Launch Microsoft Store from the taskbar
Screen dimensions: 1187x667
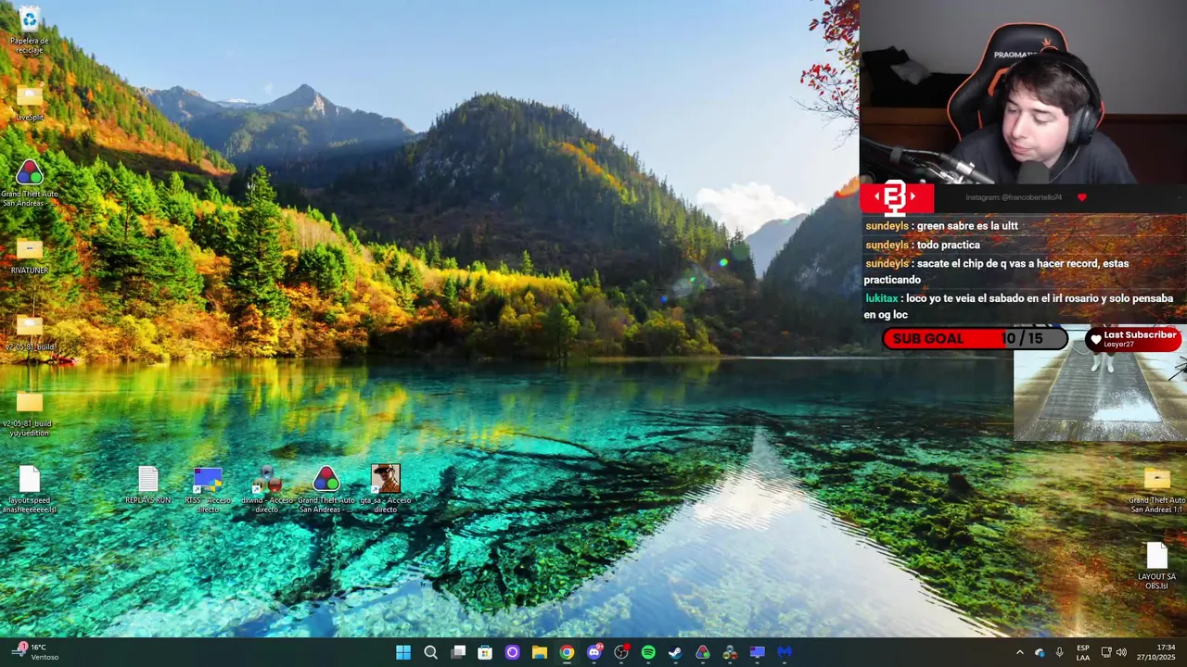[x=485, y=652]
